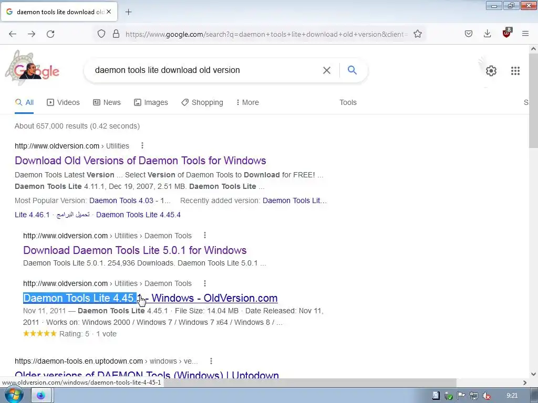
Task: Focus the browser address bar URL
Action: pos(266,34)
